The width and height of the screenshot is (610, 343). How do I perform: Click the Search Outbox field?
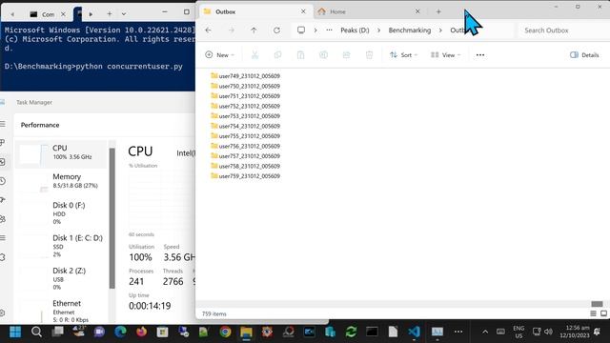562,30
